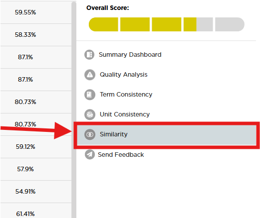
Task: Select the 57.9% similarity row
Action: pos(36,169)
